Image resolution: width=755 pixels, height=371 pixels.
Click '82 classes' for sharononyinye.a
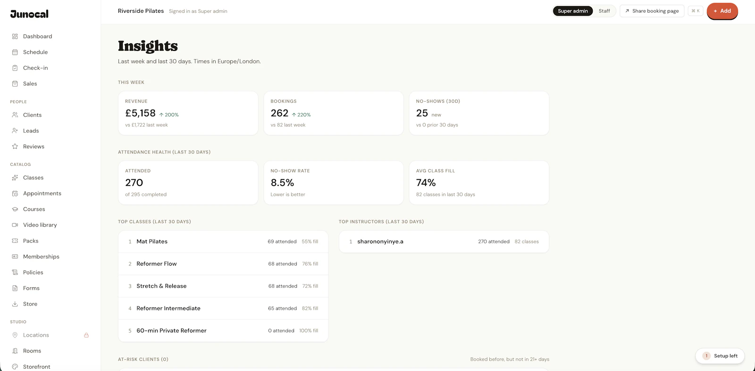[527, 242]
